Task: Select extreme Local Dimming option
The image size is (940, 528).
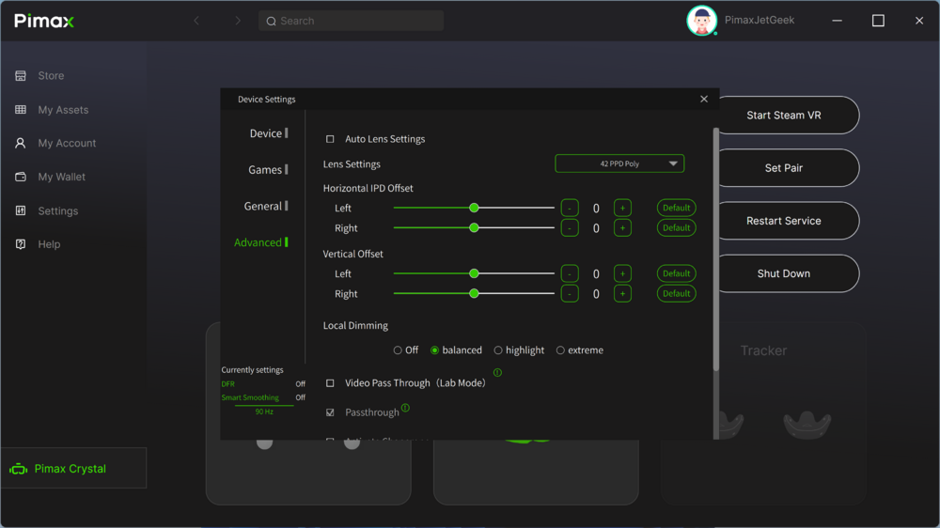Action: pos(560,350)
